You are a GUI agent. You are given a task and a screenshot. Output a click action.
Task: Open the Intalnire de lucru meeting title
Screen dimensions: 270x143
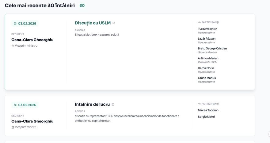point(92,104)
